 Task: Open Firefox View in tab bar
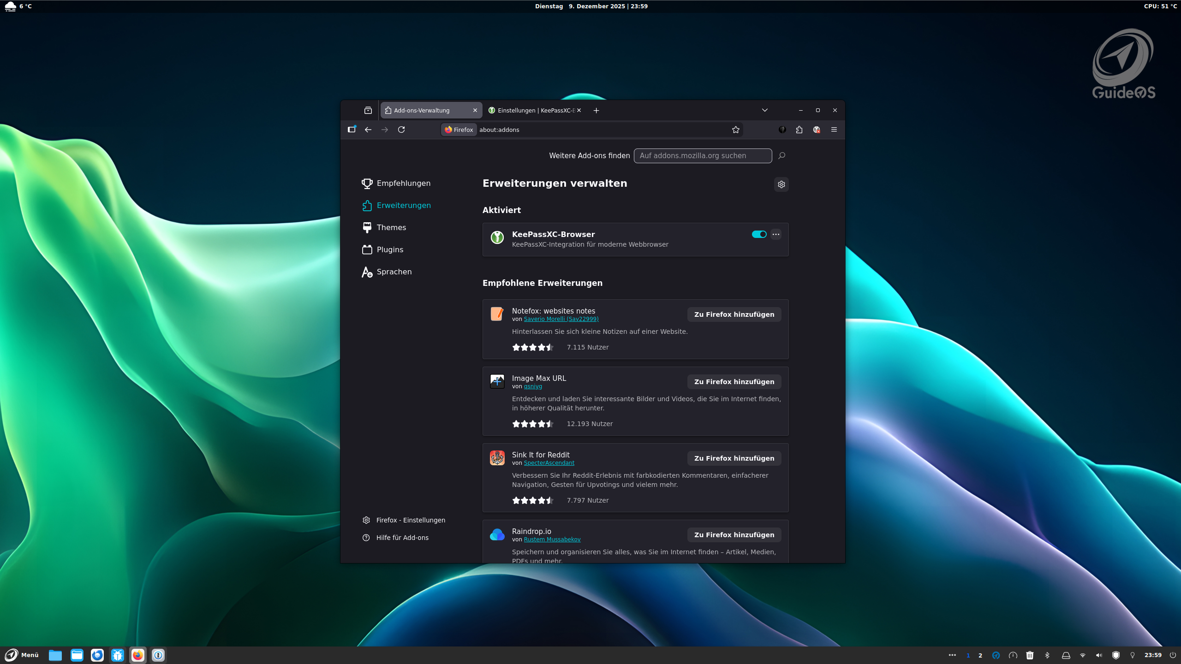368,110
